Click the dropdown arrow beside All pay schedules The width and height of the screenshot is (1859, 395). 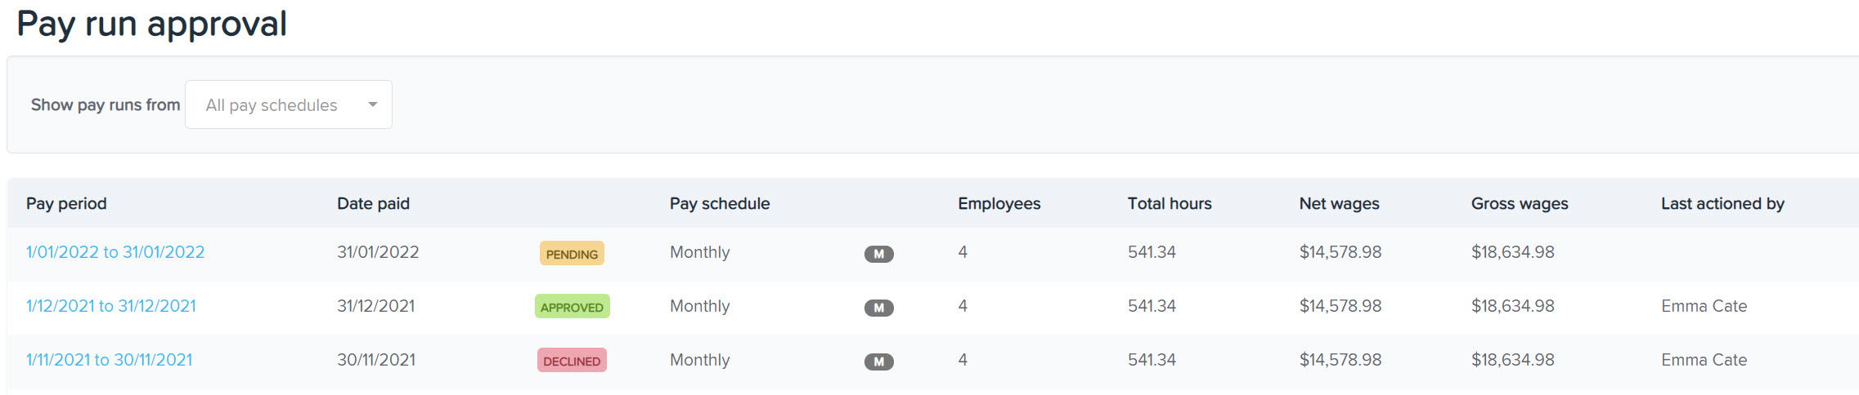pyautogui.click(x=373, y=104)
